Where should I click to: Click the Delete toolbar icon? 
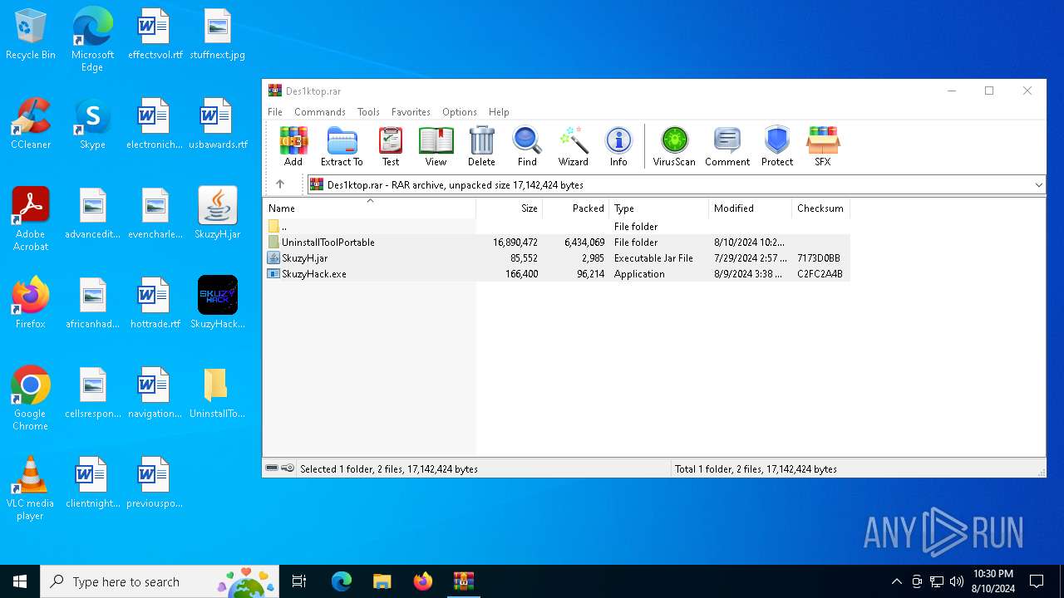click(481, 146)
